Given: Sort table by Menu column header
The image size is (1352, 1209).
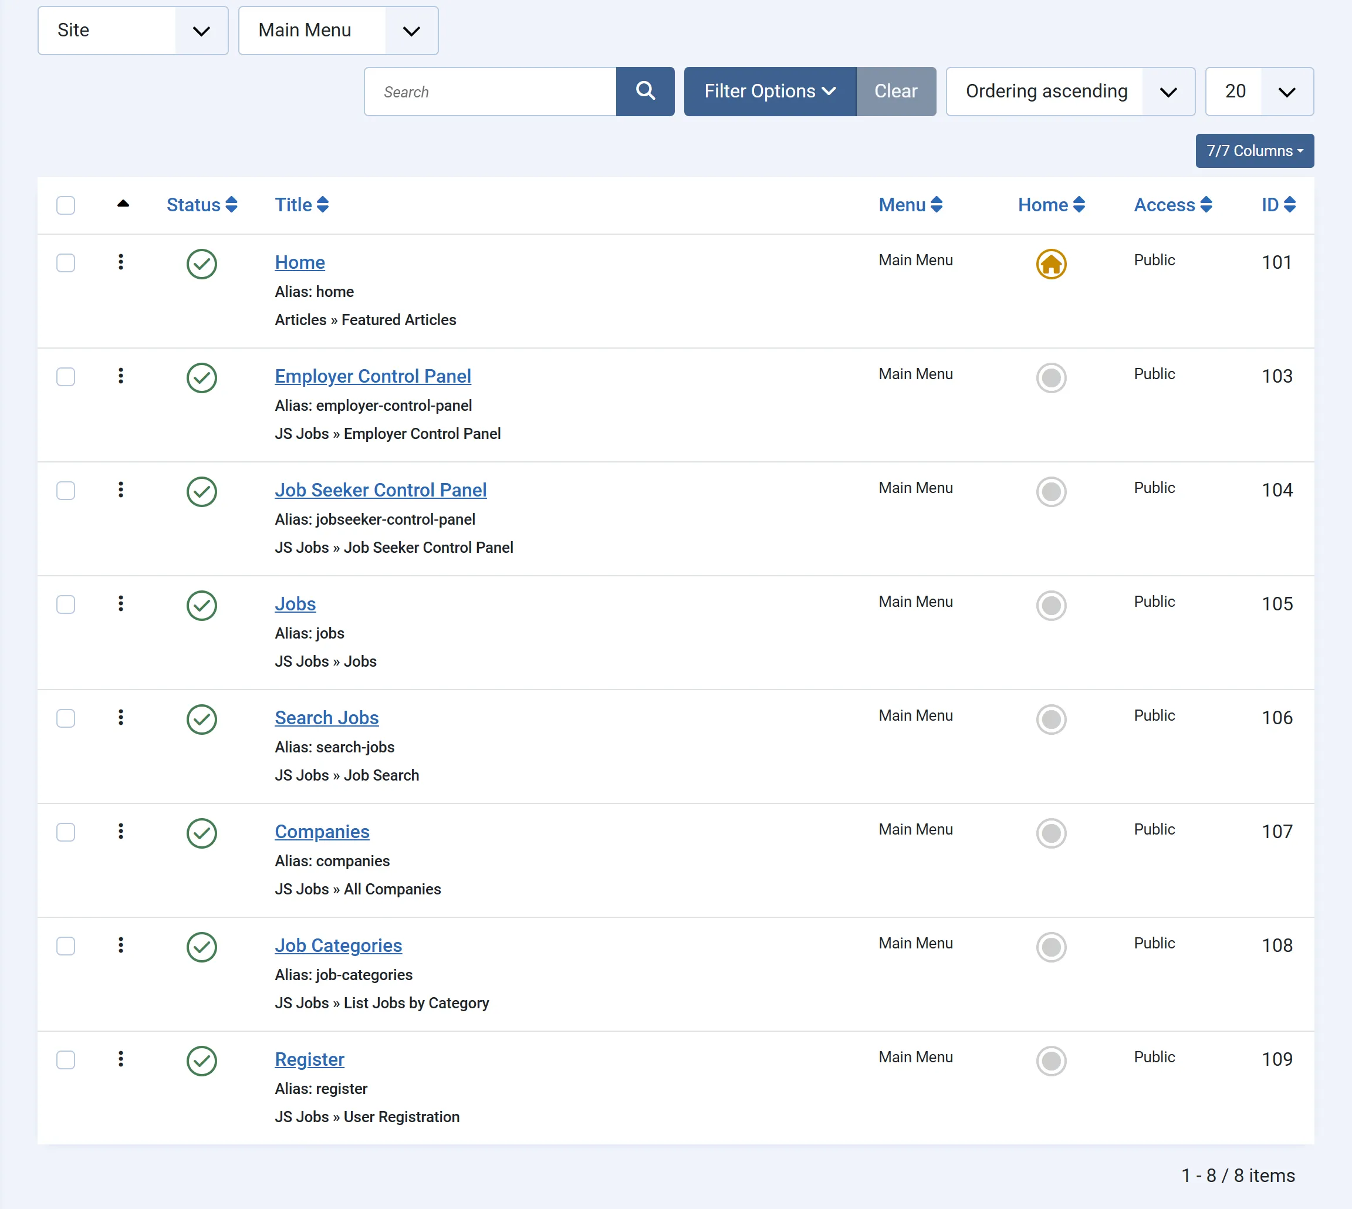Looking at the screenshot, I should pyautogui.click(x=910, y=205).
